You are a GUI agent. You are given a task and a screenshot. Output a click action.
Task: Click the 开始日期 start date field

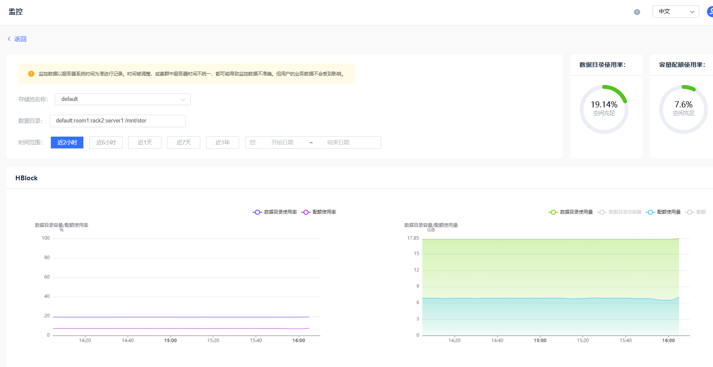point(282,142)
